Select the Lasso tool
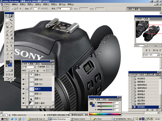Image resolution: width=162 pixels, height=121 pixels. [x=7, y=23]
